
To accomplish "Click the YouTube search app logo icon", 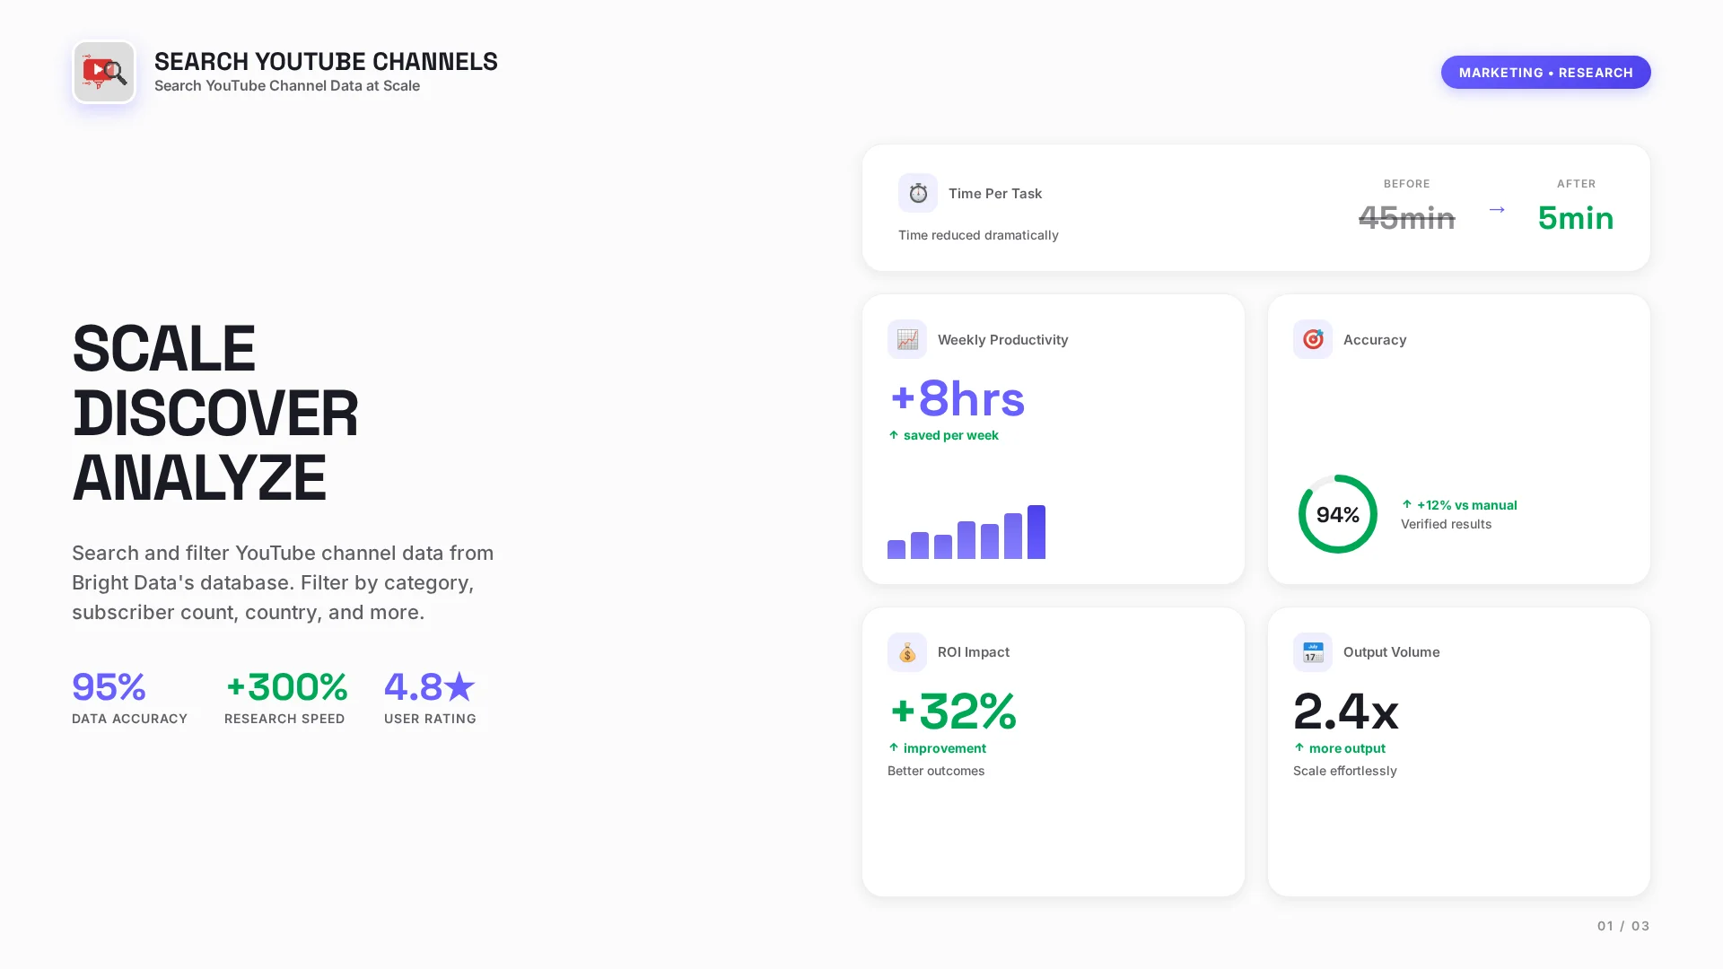I will click(x=104, y=72).
